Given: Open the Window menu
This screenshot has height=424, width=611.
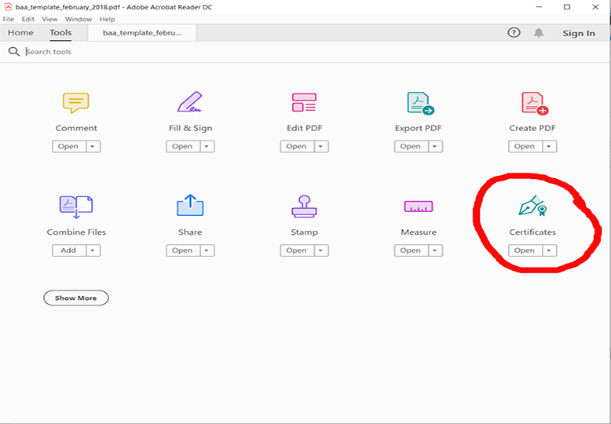Looking at the screenshot, I should coord(79,19).
